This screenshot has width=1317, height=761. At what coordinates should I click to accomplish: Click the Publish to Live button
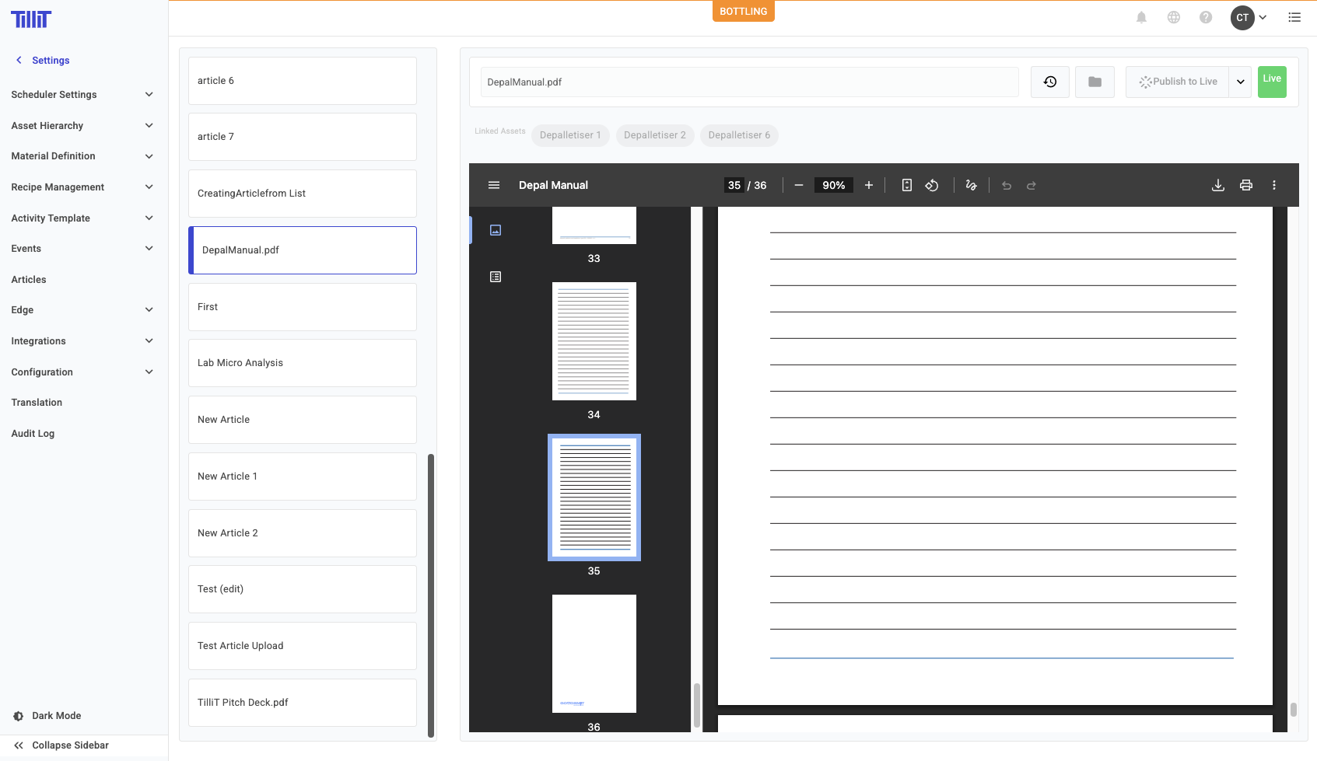(1177, 82)
